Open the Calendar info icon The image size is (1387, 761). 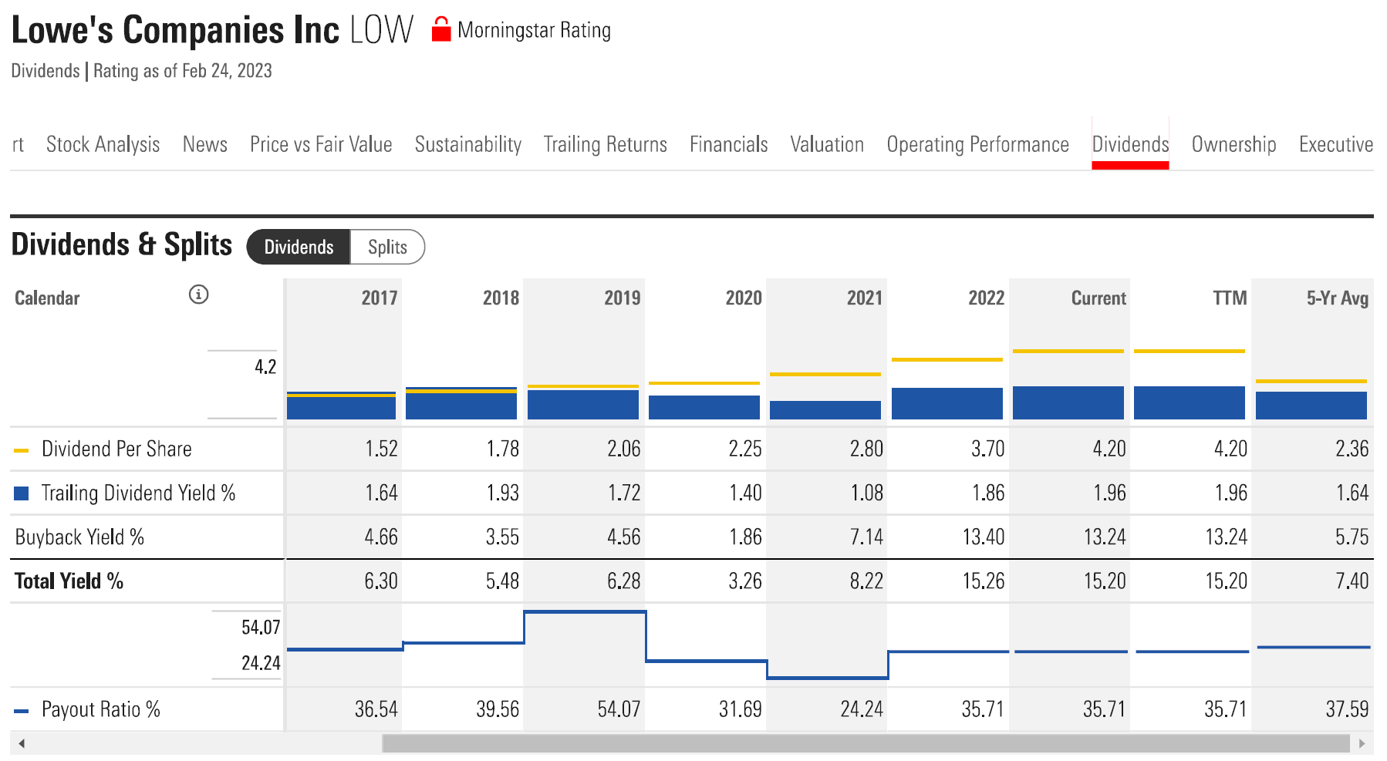click(198, 295)
